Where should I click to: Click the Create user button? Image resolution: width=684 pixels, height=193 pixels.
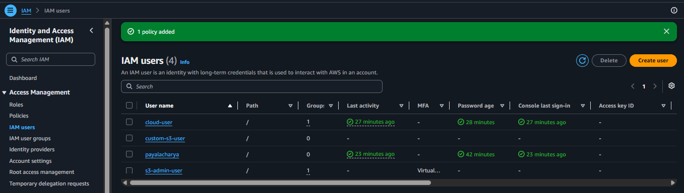click(653, 60)
